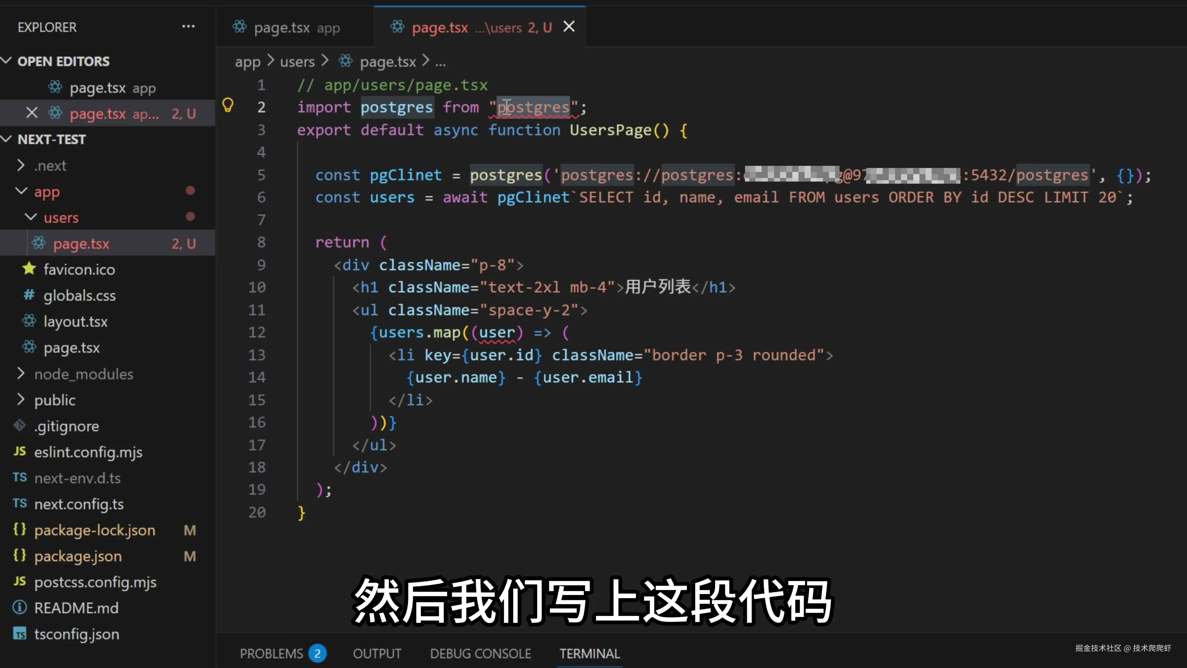Close the users page.tsx editor tab

tap(569, 27)
